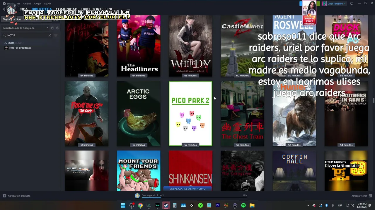Open the Juegos menu

pyautogui.click(x=37, y=3)
